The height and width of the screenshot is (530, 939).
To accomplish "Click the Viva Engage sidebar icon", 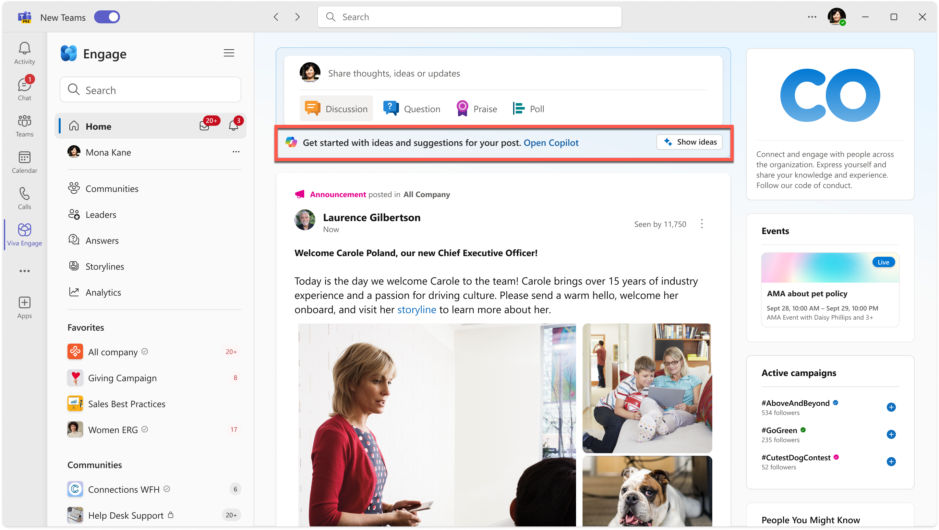I will pos(25,234).
